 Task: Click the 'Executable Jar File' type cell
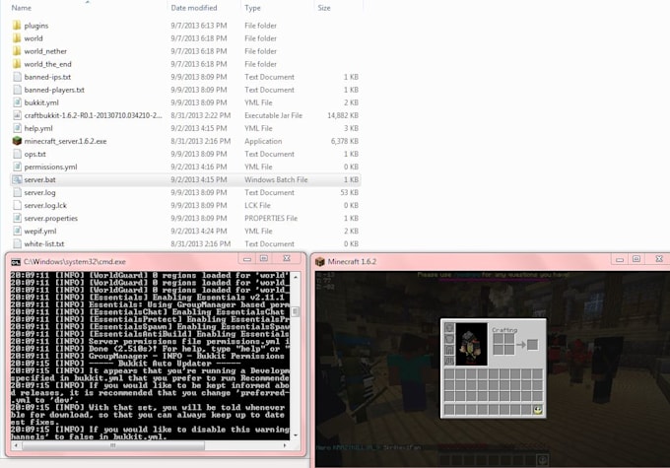(x=274, y=115)
